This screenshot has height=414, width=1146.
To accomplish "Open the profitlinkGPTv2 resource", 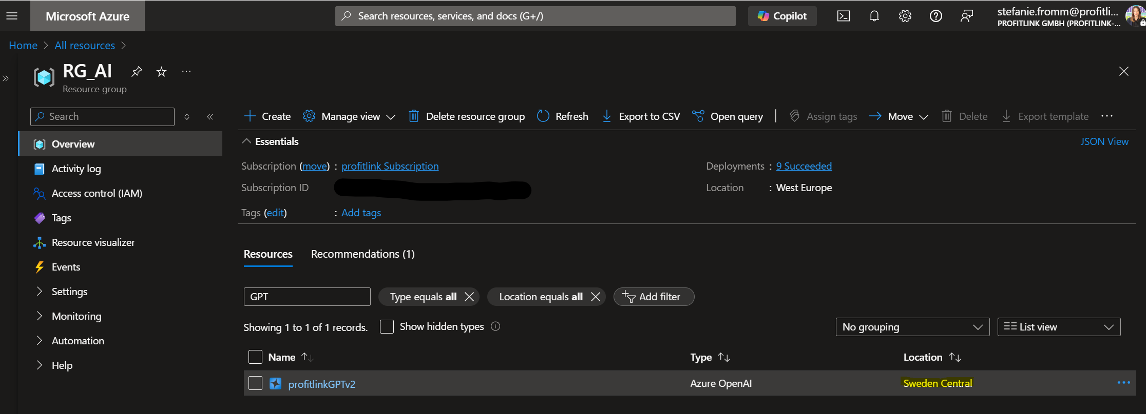I will click(x=321, y=384).
